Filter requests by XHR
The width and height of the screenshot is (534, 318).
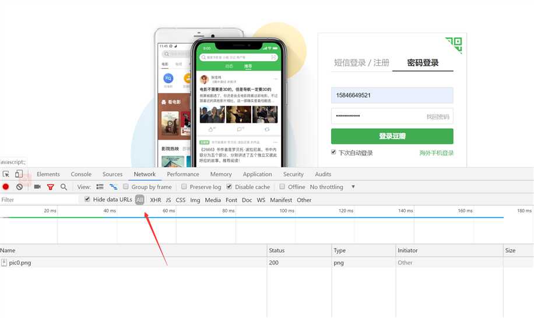(156, 200)
